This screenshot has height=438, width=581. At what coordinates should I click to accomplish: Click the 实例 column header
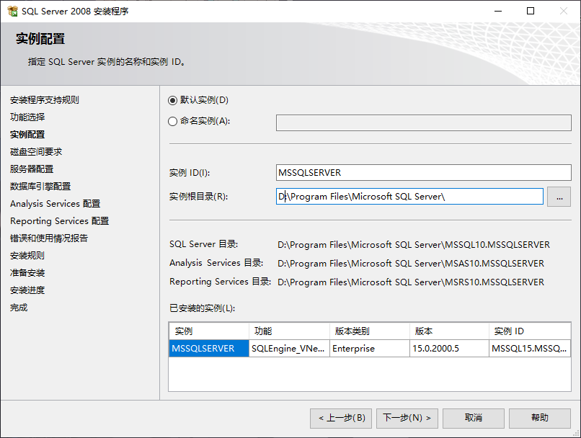click(208, 331)
